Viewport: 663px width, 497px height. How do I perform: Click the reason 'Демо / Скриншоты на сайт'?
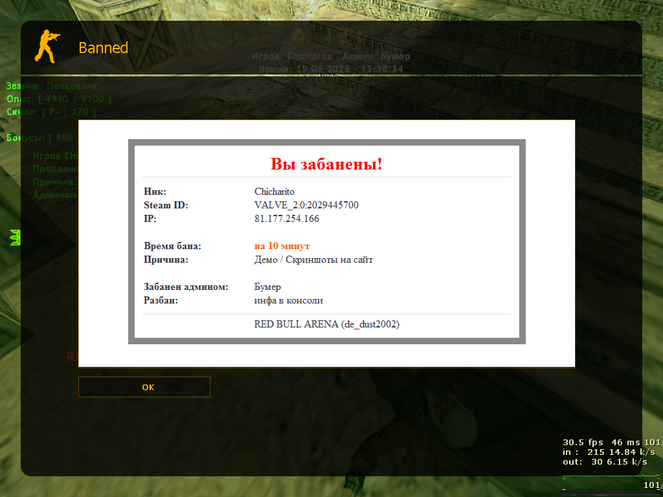pyautogui.click(x=313, y=260)
